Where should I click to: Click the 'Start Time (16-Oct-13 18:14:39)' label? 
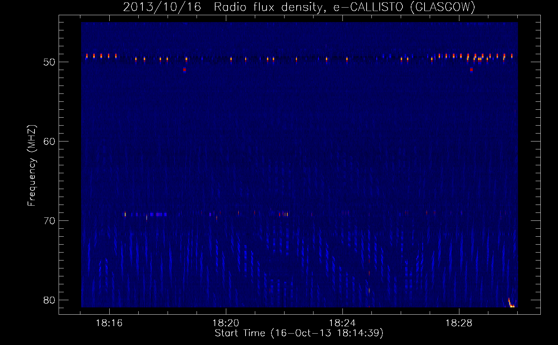(x=299, y=333)
